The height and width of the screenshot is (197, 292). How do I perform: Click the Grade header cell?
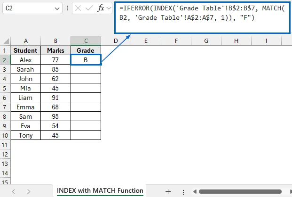tap(86, 50)
